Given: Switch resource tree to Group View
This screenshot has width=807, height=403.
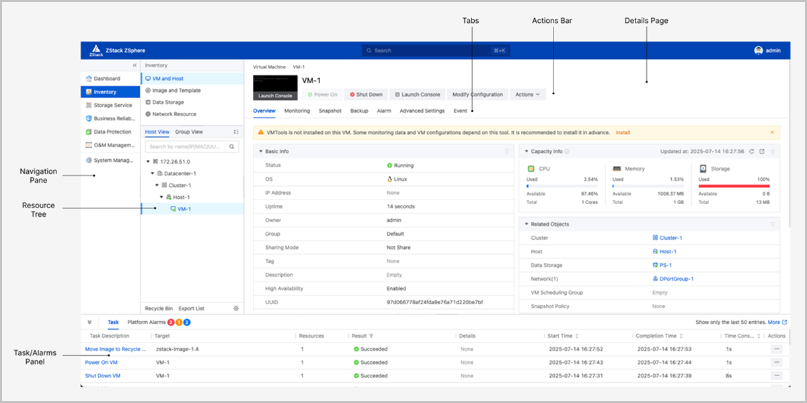Looking at the screenshot, I should [189, 132].
